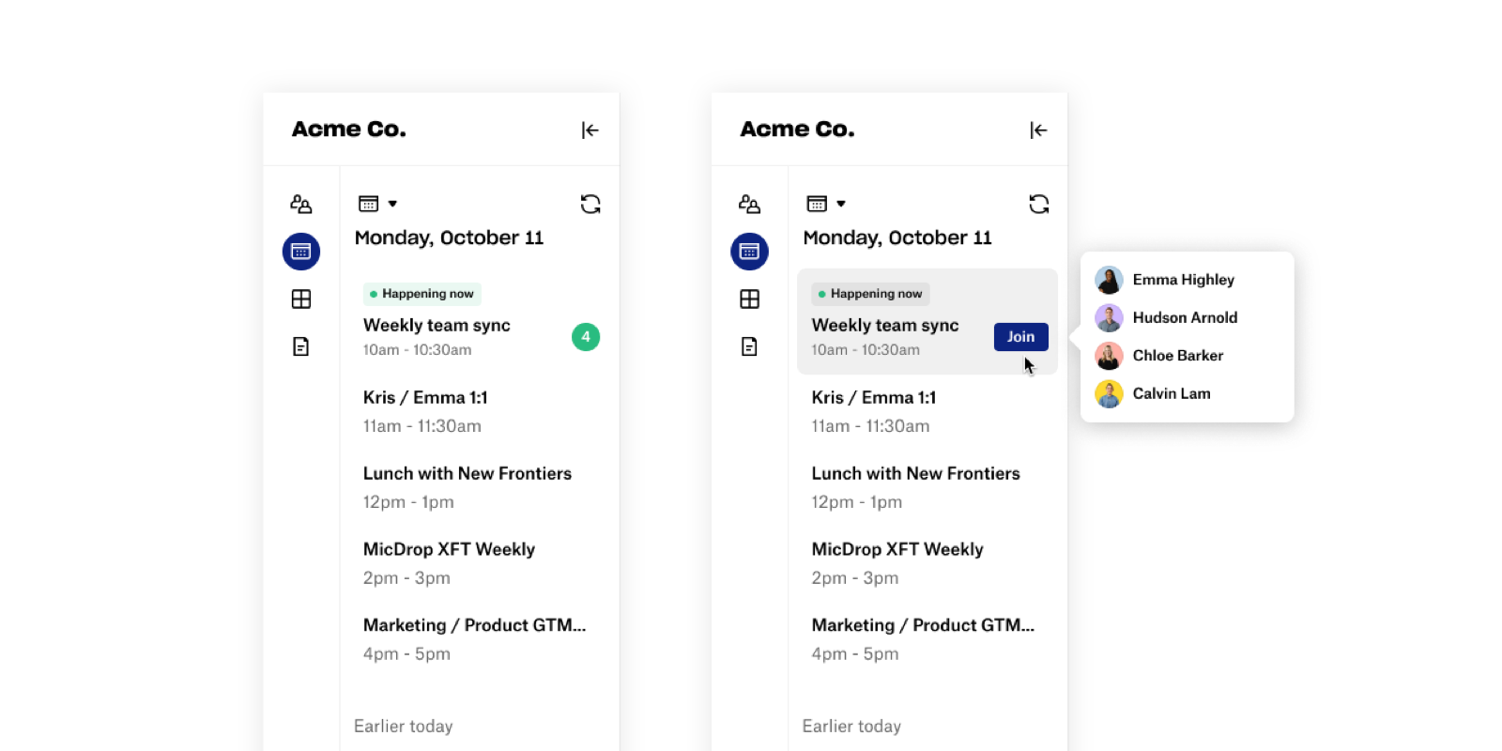Expand the calendar dropdown in right panel
1502x751 pixels.
[827, 204]
